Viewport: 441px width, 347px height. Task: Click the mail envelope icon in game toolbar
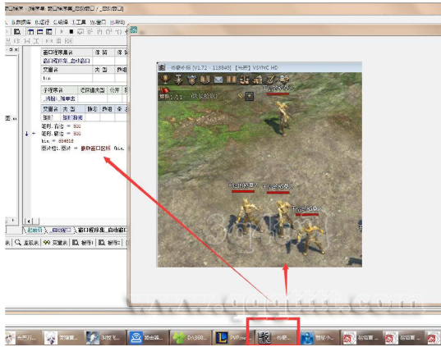coord(218,80)
